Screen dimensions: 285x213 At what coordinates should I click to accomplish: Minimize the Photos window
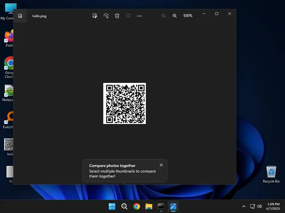(x=204, y=14)
